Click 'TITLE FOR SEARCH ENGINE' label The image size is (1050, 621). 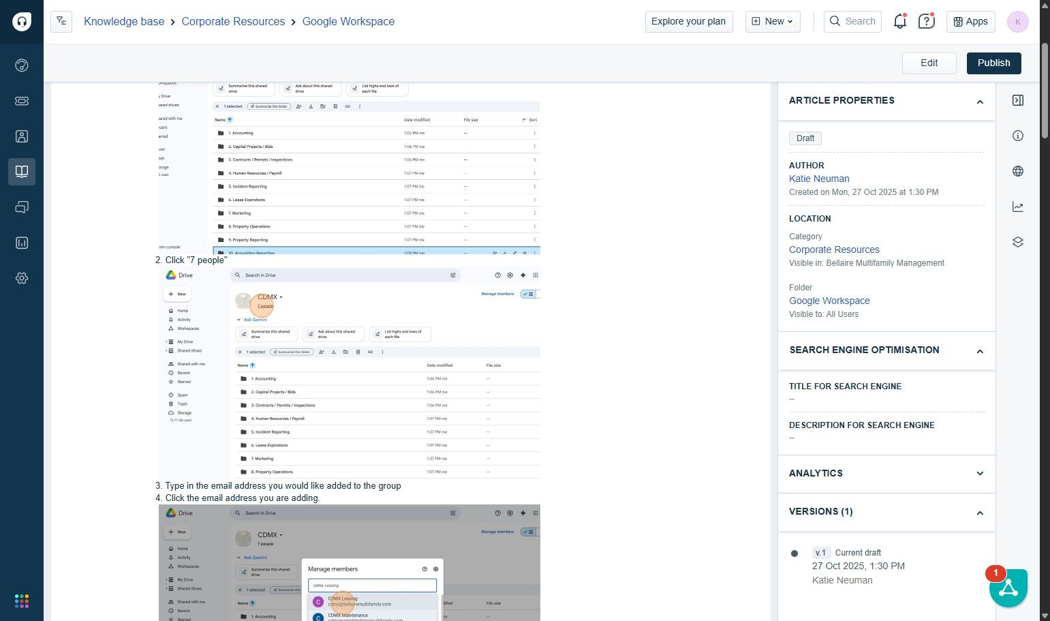(845, 387)
